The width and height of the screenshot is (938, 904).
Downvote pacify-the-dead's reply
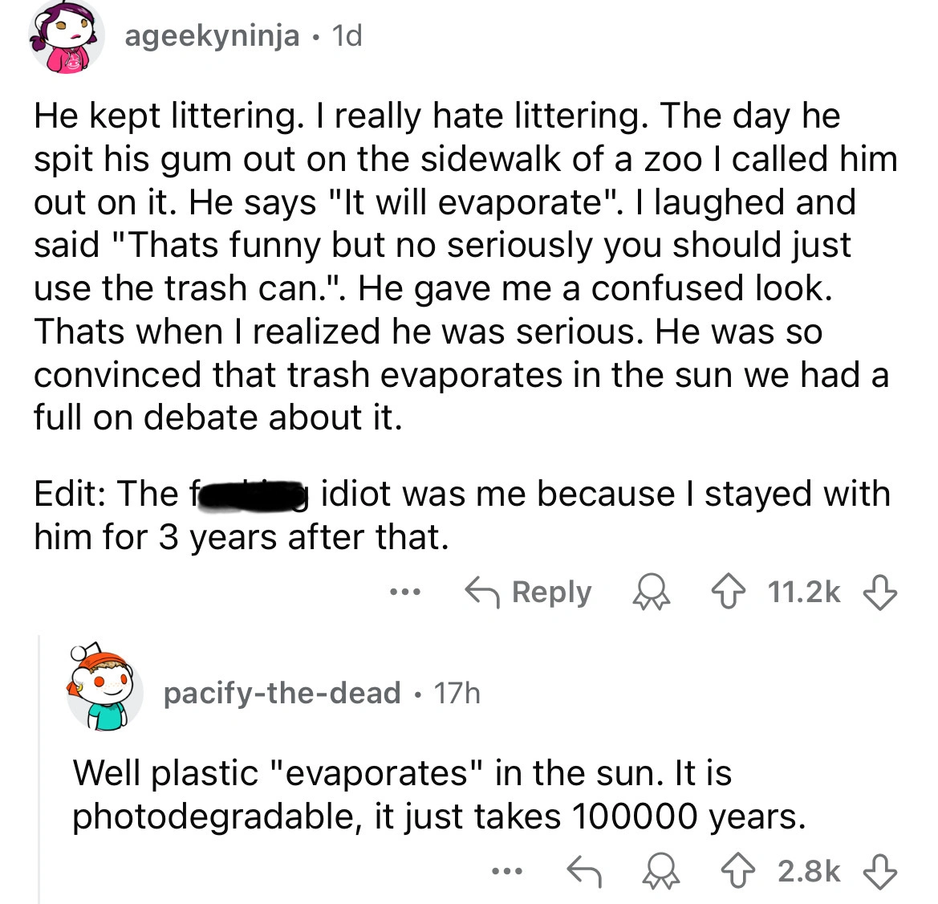pos(880,870)
